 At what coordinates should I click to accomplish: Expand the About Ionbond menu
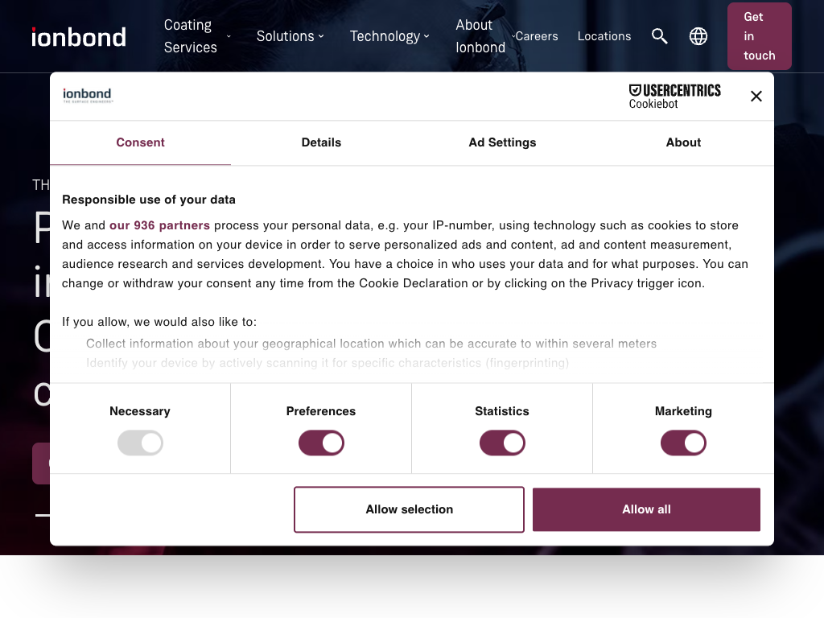[484, 36]
